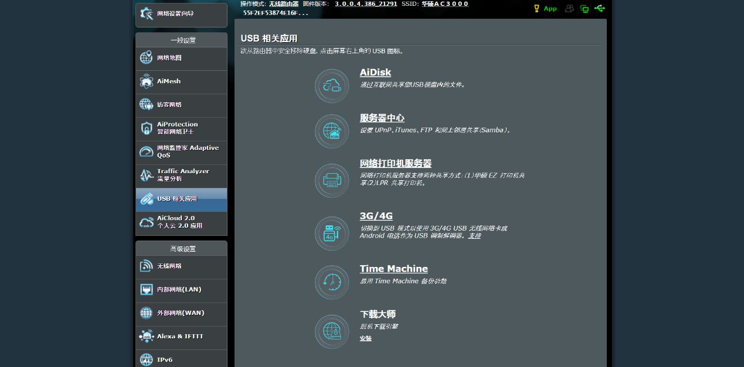Open 无线网络 in advanced settings

(181, 267)
